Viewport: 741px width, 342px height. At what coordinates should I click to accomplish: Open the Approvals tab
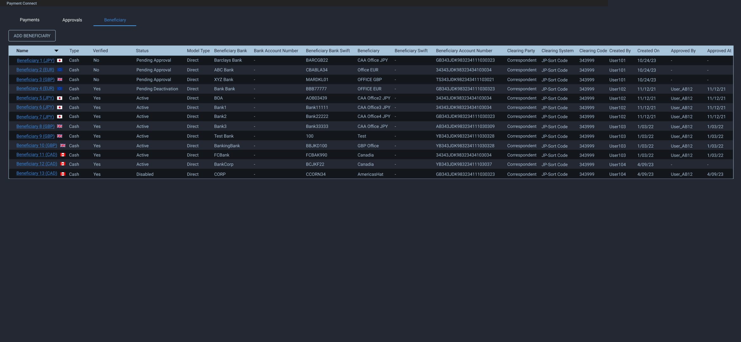pyautogui.click(x=72, y=20)
